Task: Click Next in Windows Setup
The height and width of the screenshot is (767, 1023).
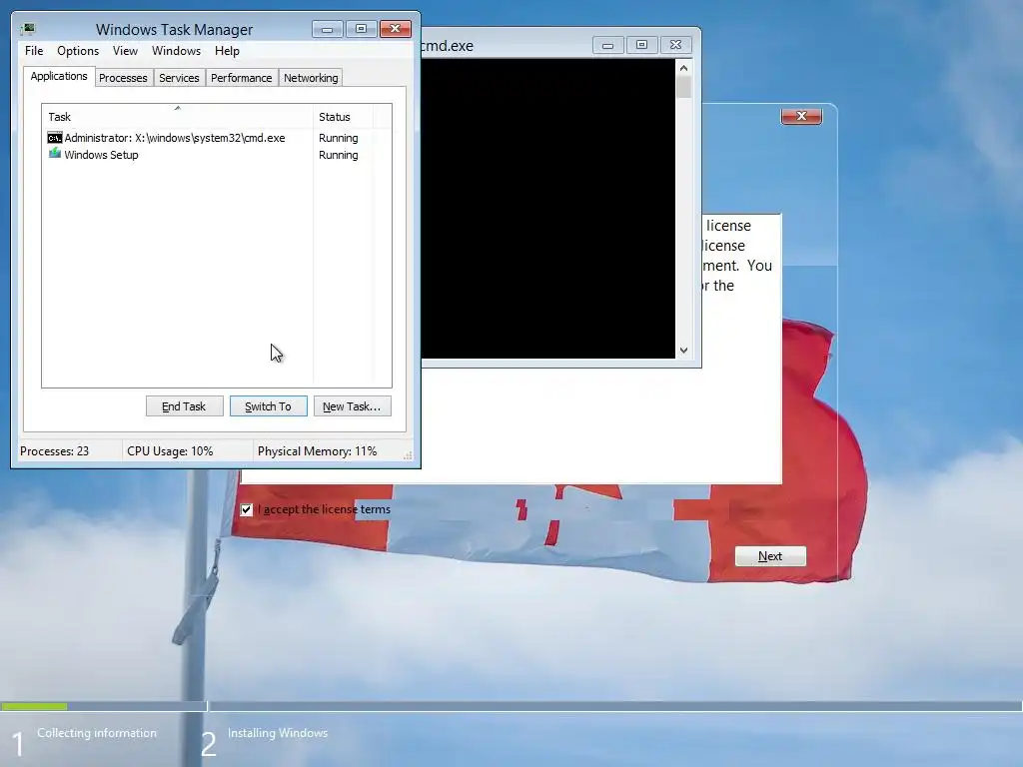Action: coord(770,556)
